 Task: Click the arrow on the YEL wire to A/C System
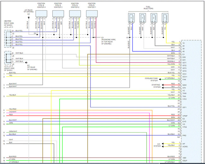(x=163, y=144)
